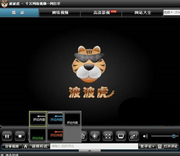Open the 视频 search type dropdown

click(168, 12)
